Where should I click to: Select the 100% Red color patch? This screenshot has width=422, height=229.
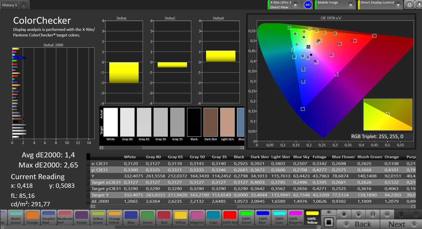click(230, 218)
